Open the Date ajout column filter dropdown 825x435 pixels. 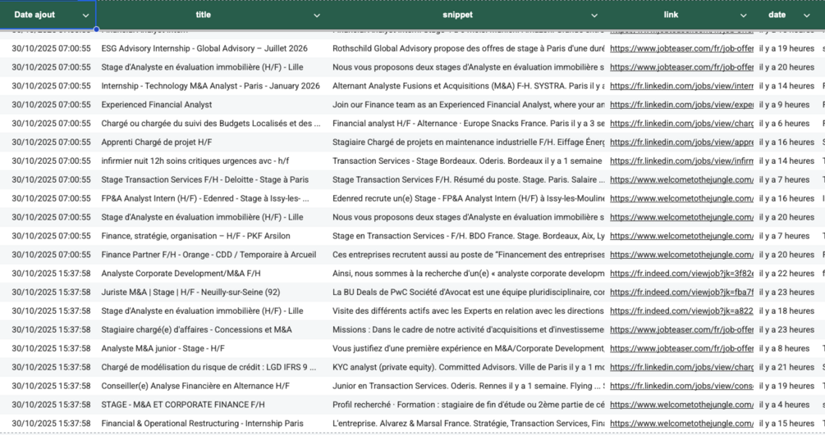(x=85, y=16)
